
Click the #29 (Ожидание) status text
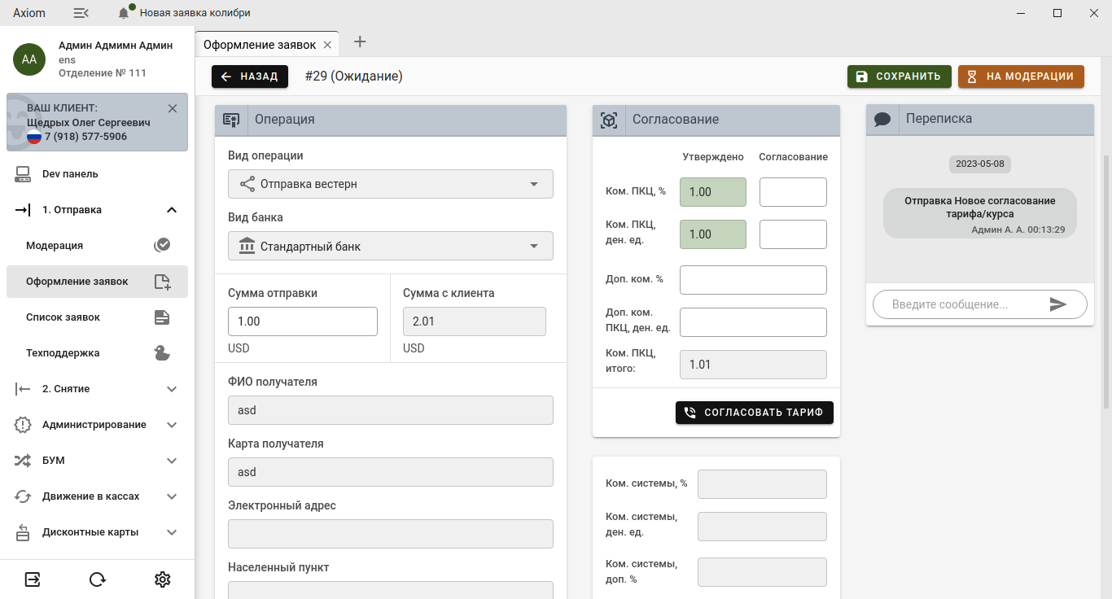pos(354,77)
